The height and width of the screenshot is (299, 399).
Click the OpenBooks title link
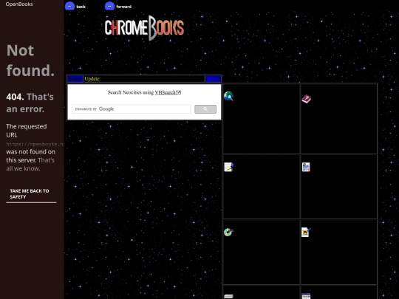click(x=19, y=4)
